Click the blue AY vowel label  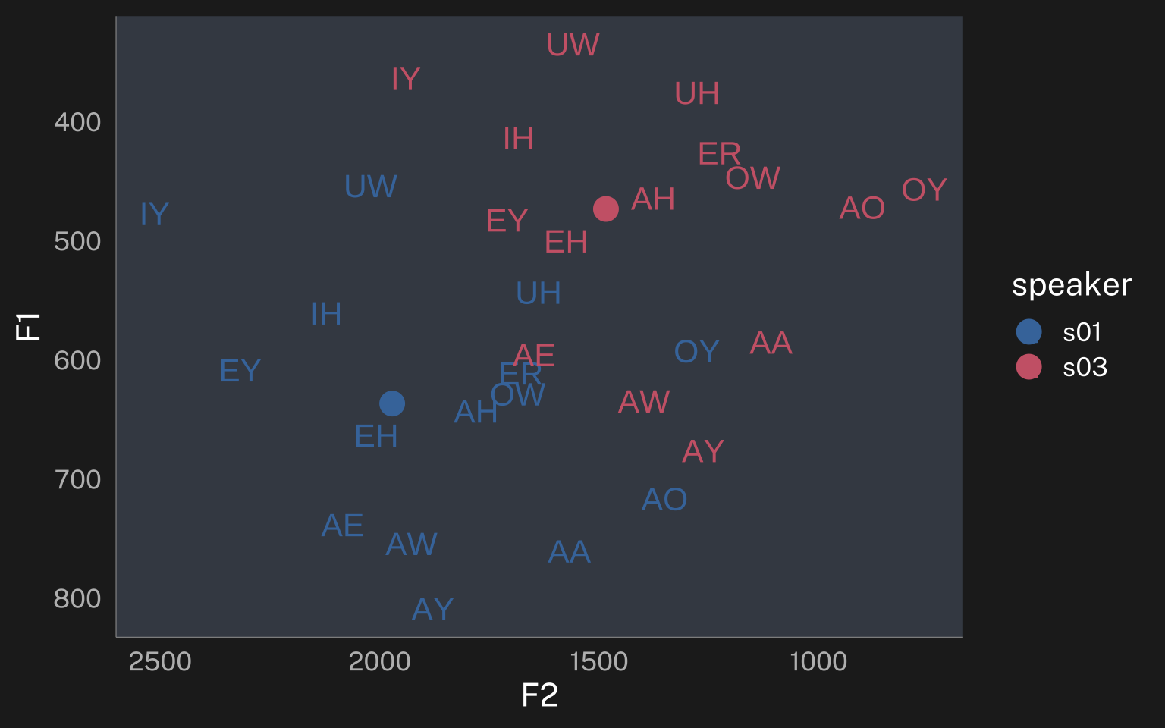click(x=432, y=610)
